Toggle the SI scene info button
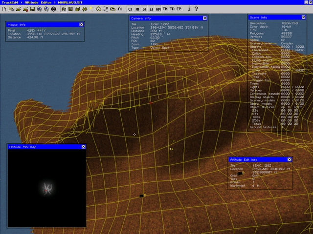 tap(144, 9)
